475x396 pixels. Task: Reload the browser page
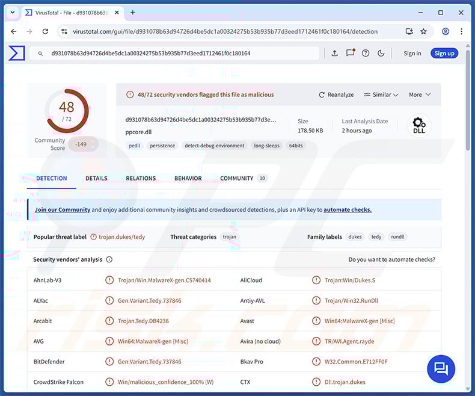[45, 31]
